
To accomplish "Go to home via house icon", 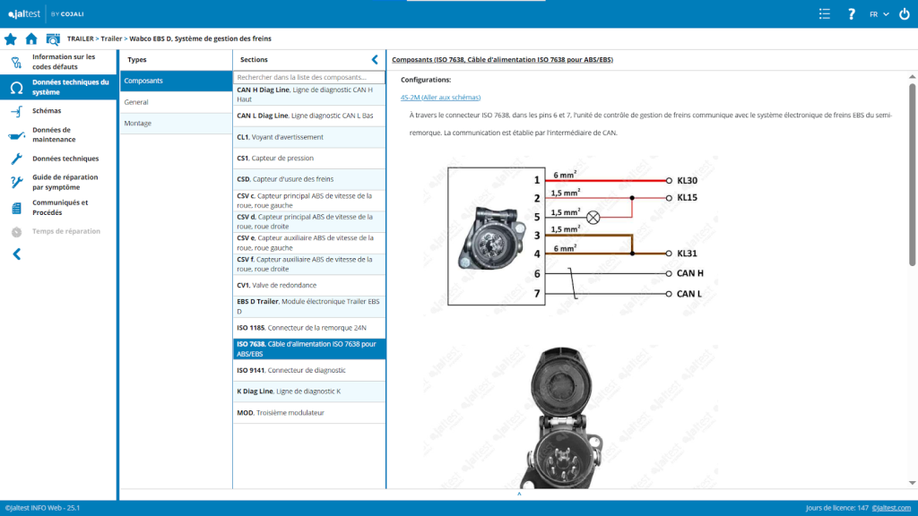I will (x=31, y=39).
